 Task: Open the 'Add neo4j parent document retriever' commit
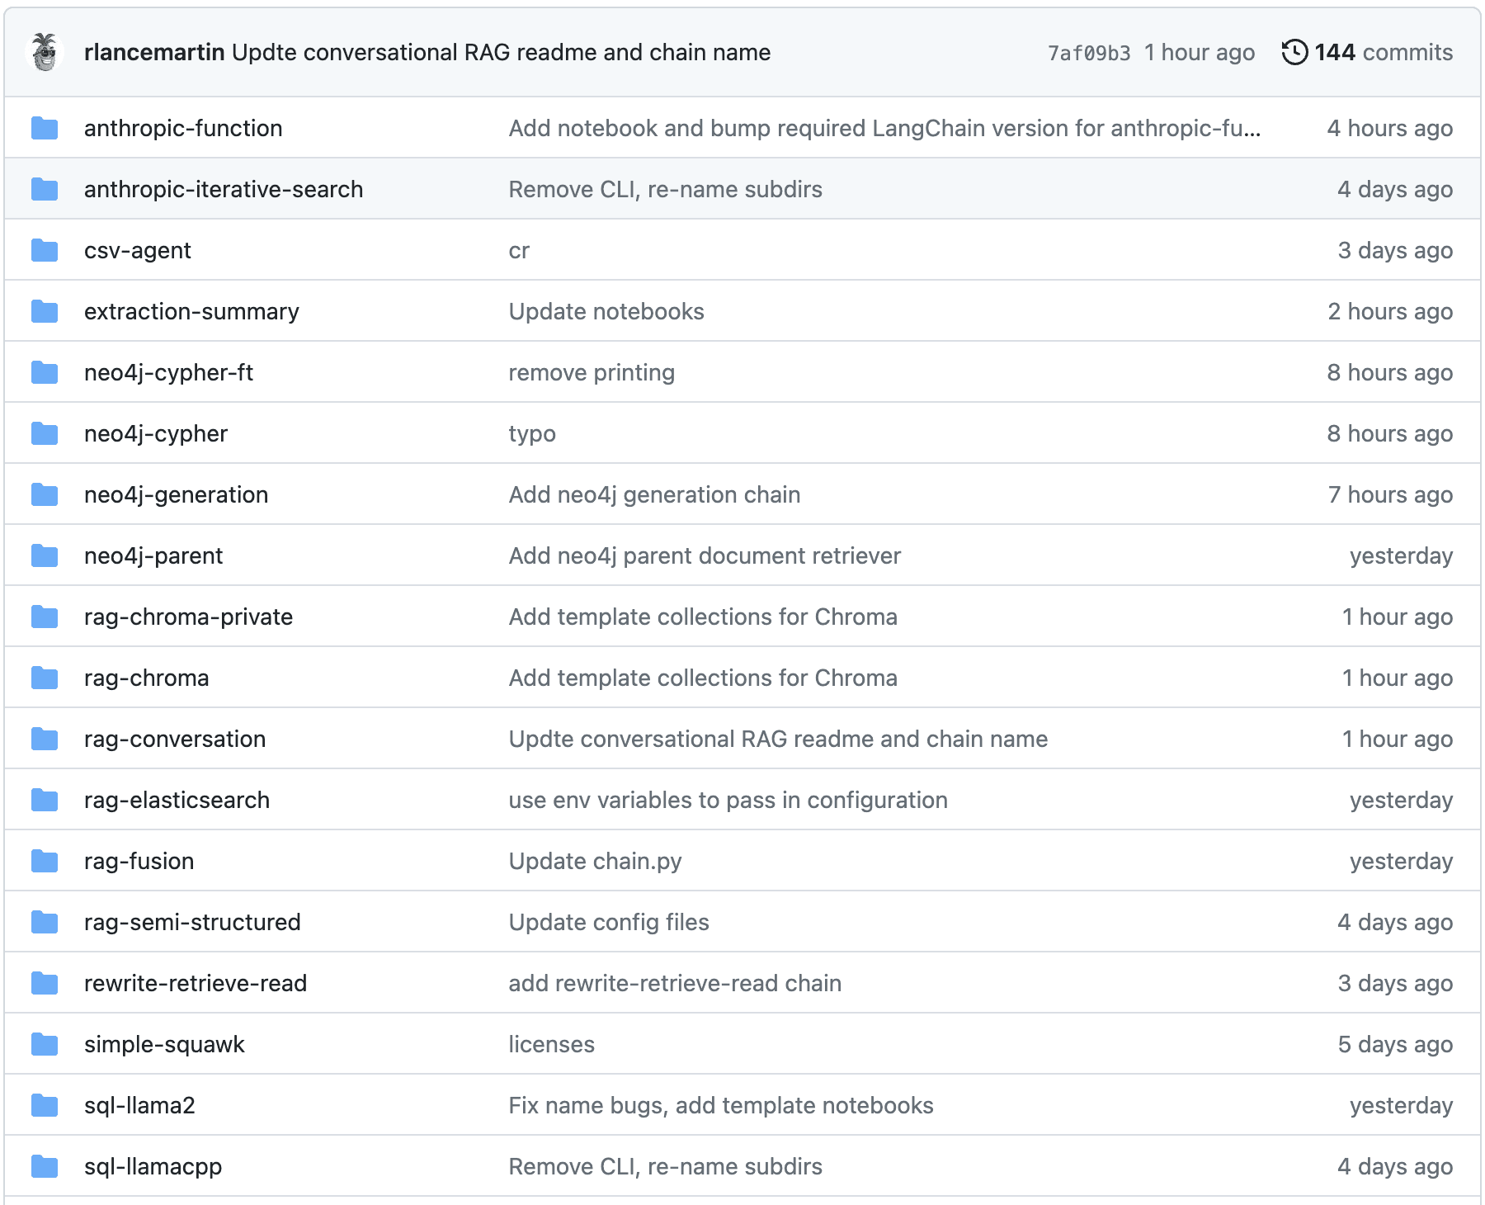point(705,555)
